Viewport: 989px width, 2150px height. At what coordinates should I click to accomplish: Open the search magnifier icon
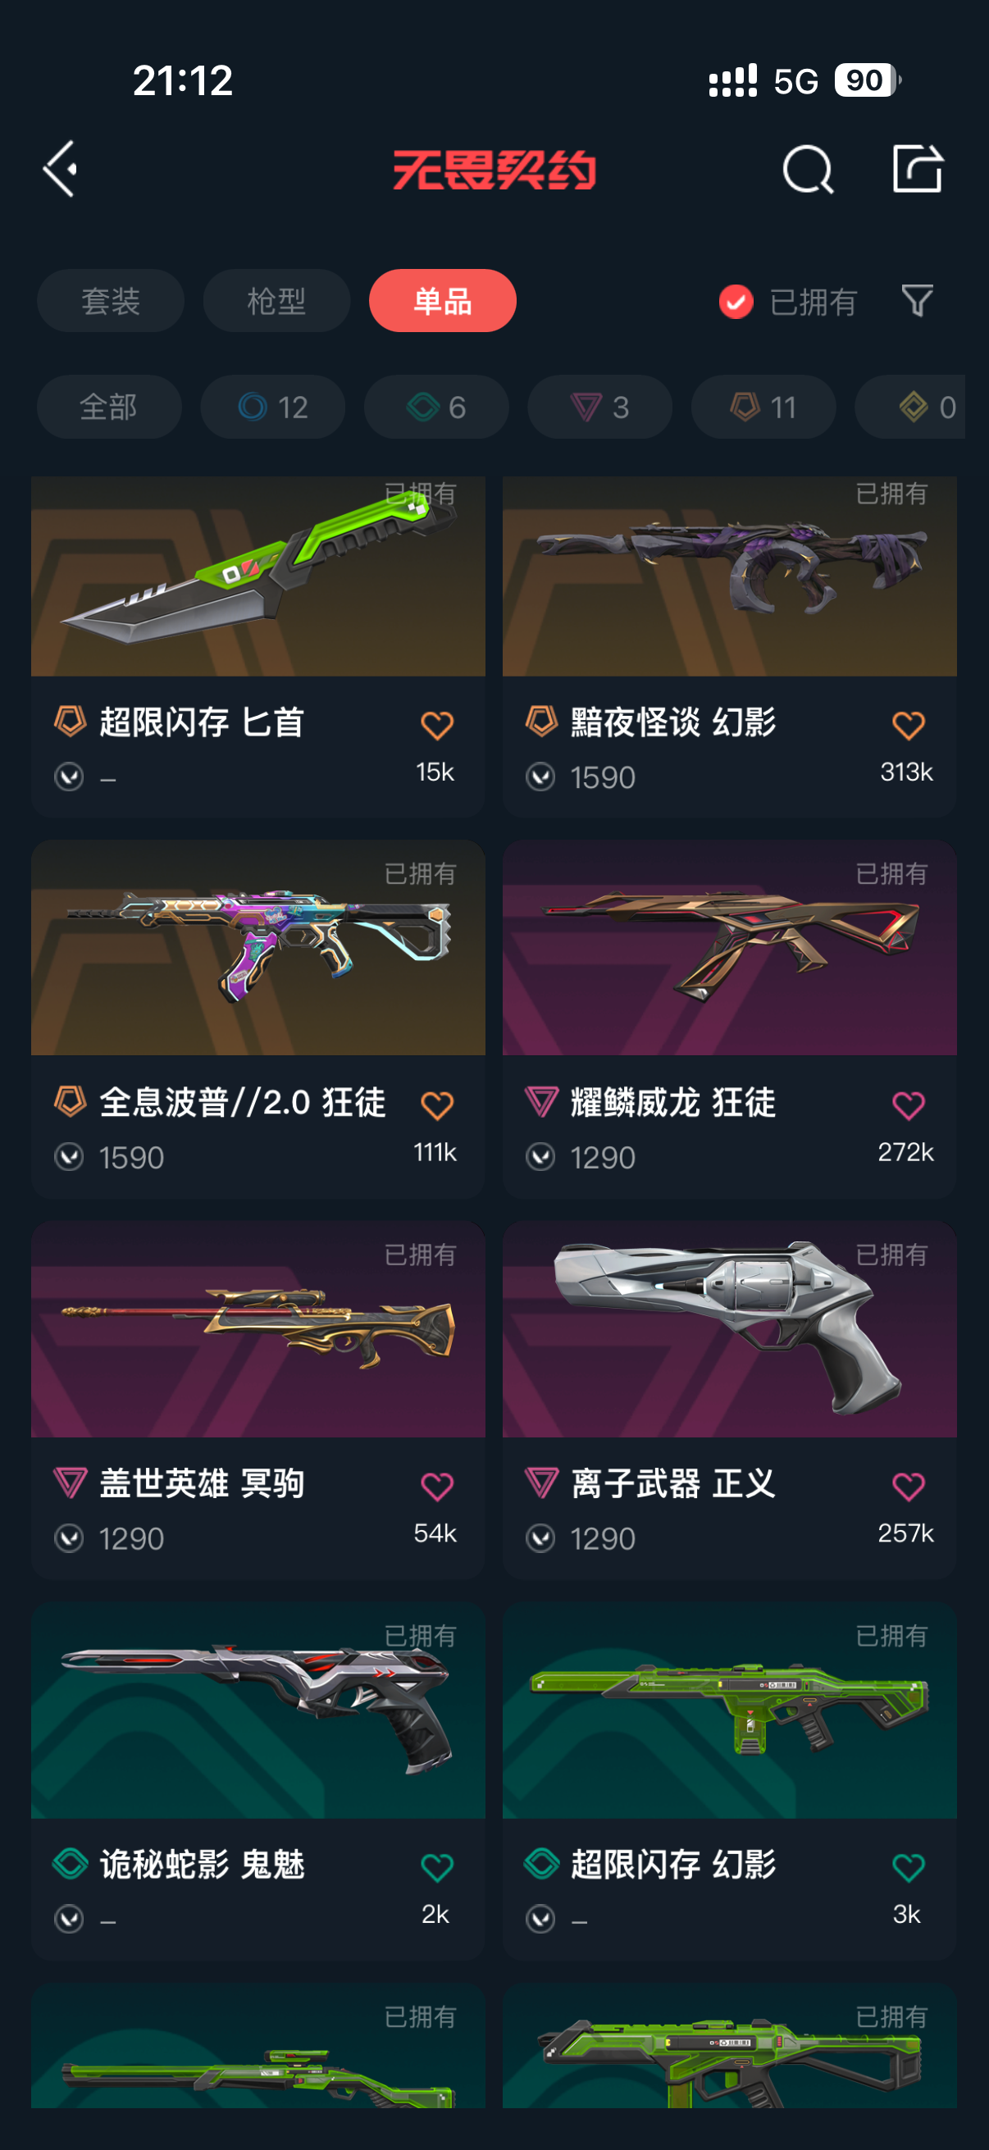tap(808, 170)
